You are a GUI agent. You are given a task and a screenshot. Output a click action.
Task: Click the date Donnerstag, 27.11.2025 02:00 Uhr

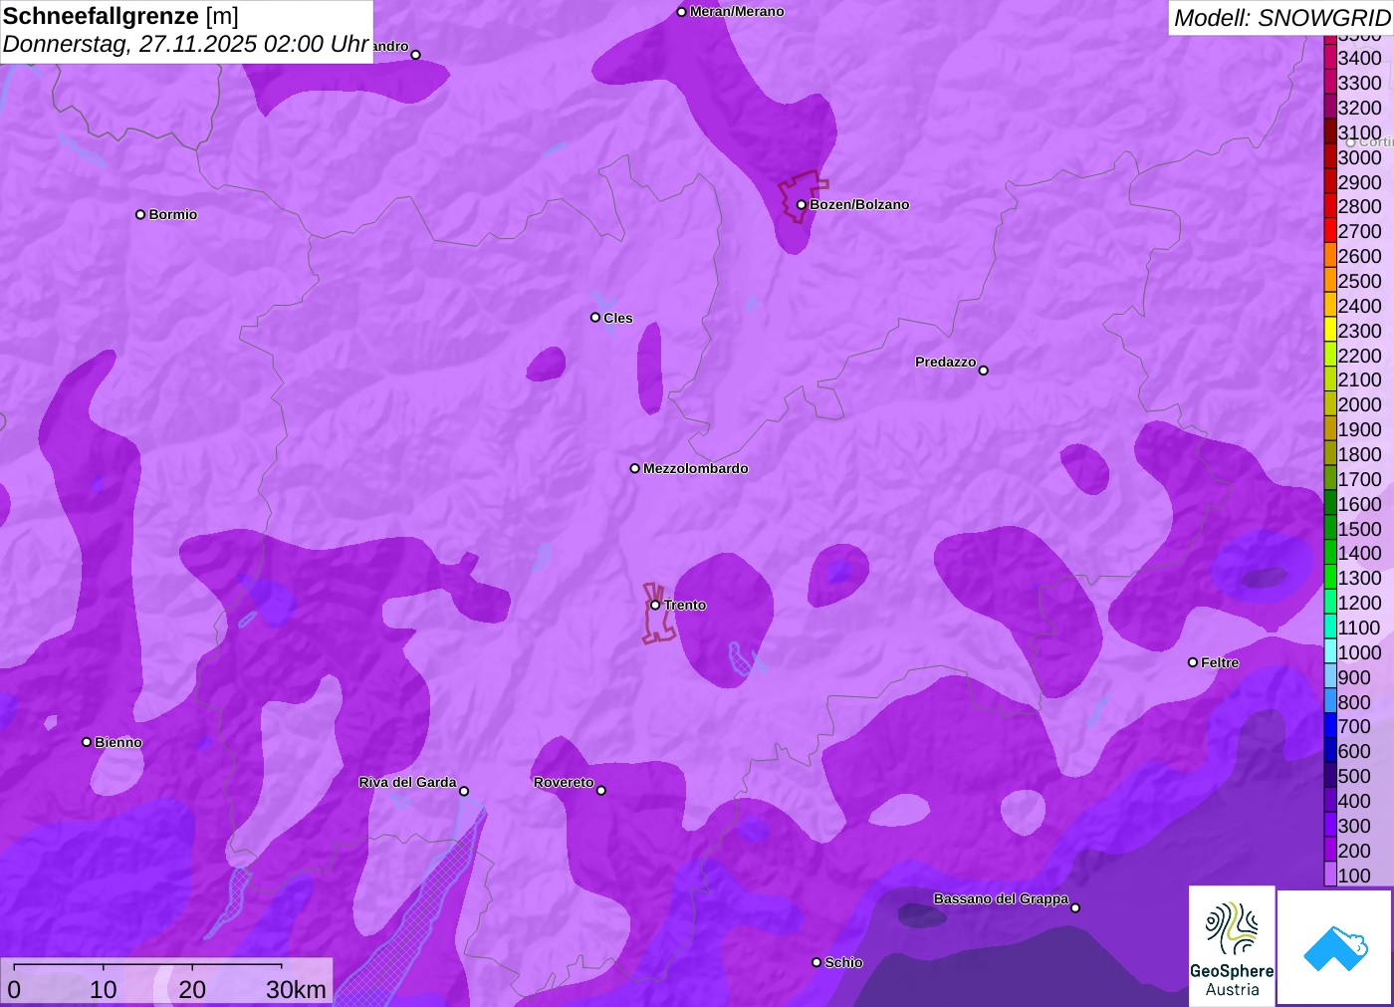(185, 44)
